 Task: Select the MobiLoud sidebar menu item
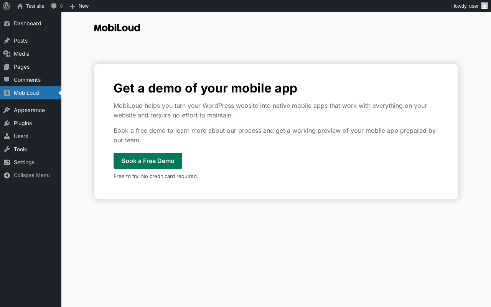(x=31, y=93)
